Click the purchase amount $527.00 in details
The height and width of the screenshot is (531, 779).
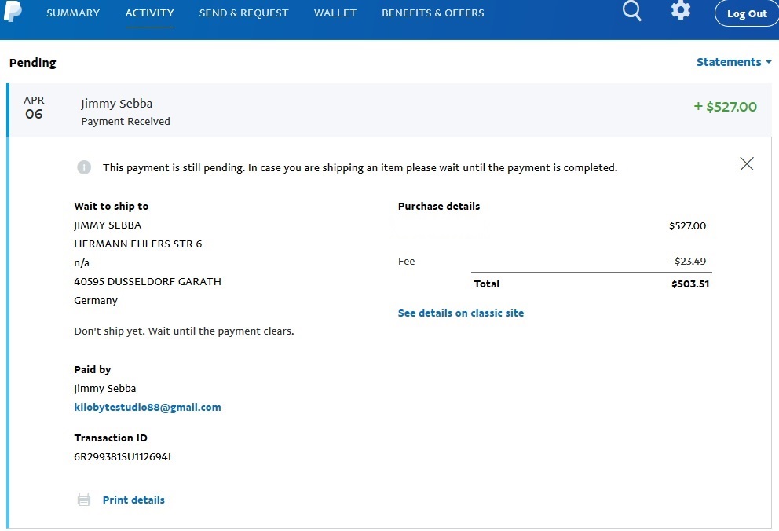(x=688, y=225)
